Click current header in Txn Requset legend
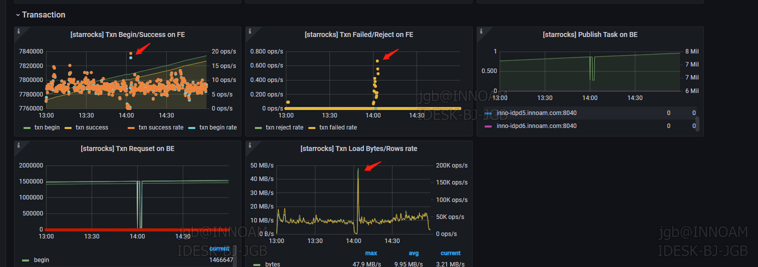The height and width of the screenshot is (267, 758). pyautogui.click(x=219, y=248)
